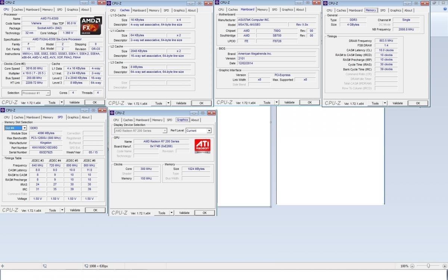
Task: Click the L3 Cache size 8 MBytes in Caches window
Action: click(148, 67)
